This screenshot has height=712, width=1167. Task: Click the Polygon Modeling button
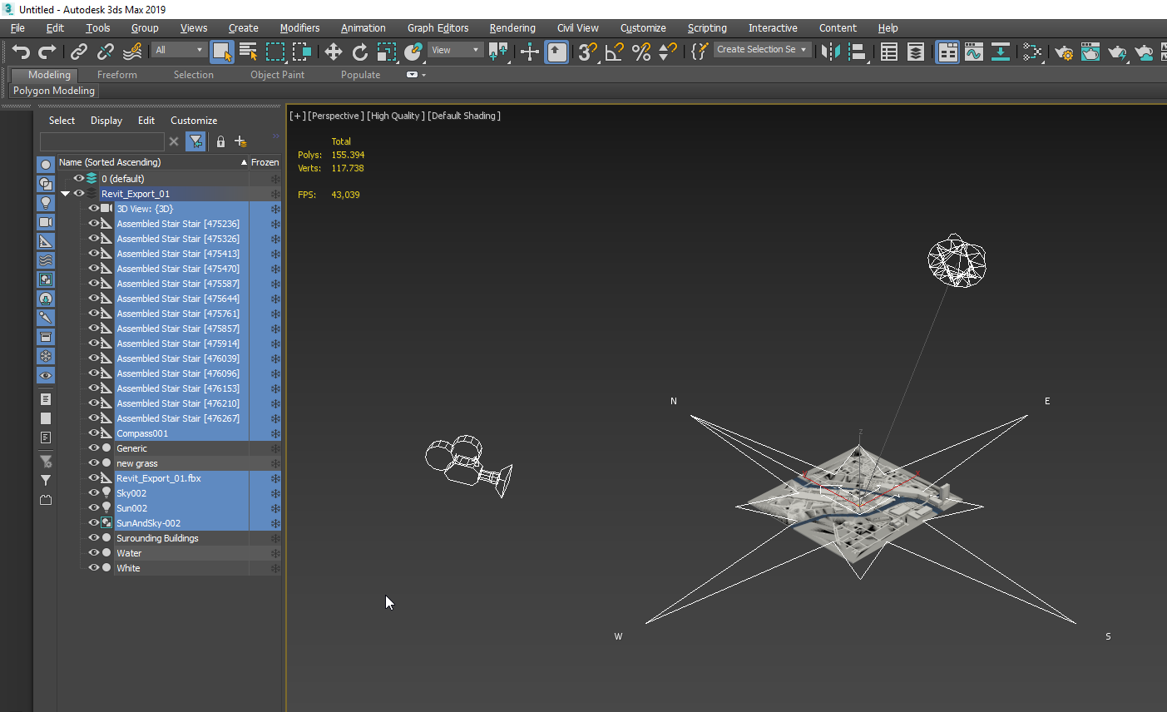(54, 91)
